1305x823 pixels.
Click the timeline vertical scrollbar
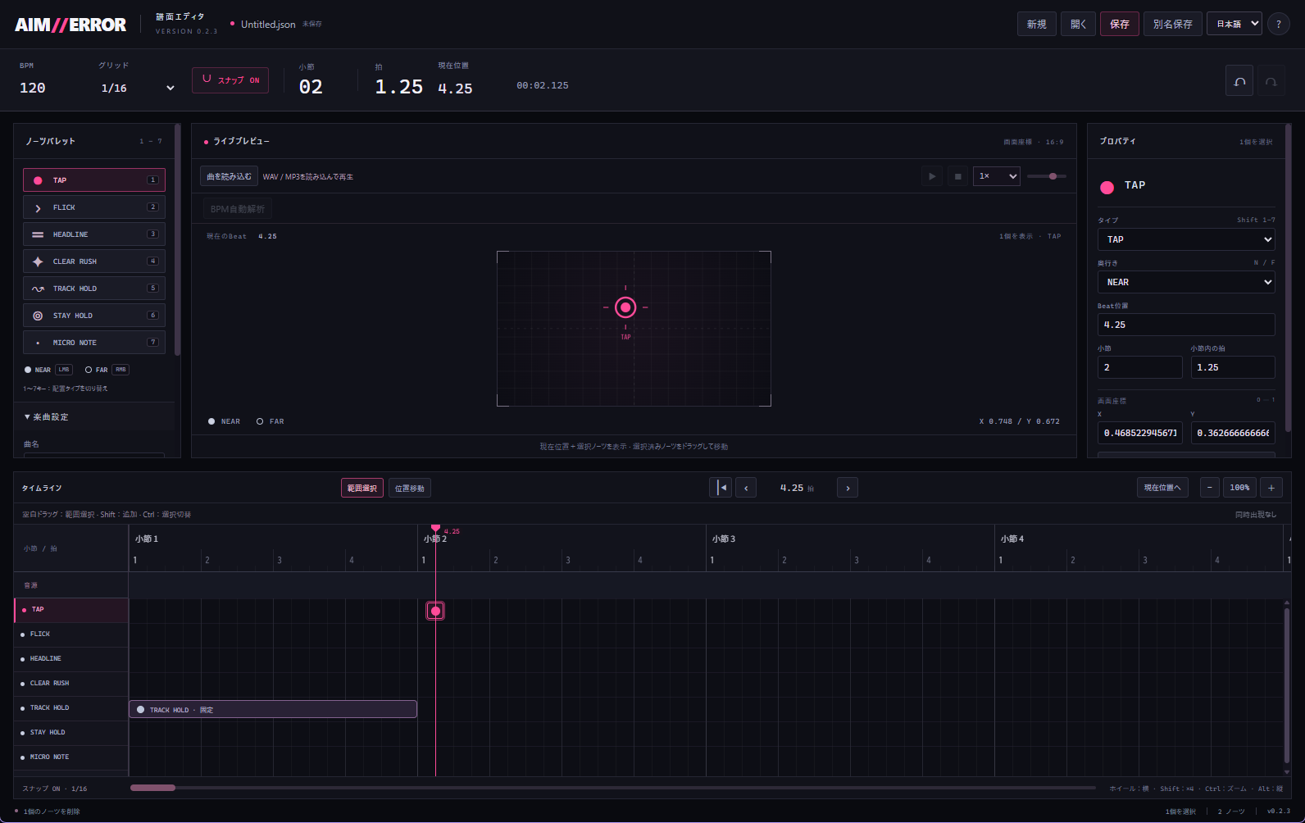(x=1287, y=687)
